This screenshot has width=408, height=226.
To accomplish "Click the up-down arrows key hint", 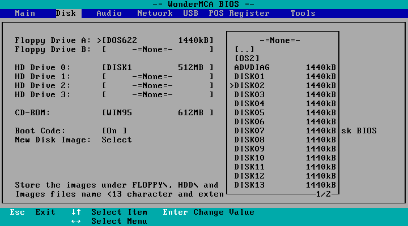I will point(76,212).
